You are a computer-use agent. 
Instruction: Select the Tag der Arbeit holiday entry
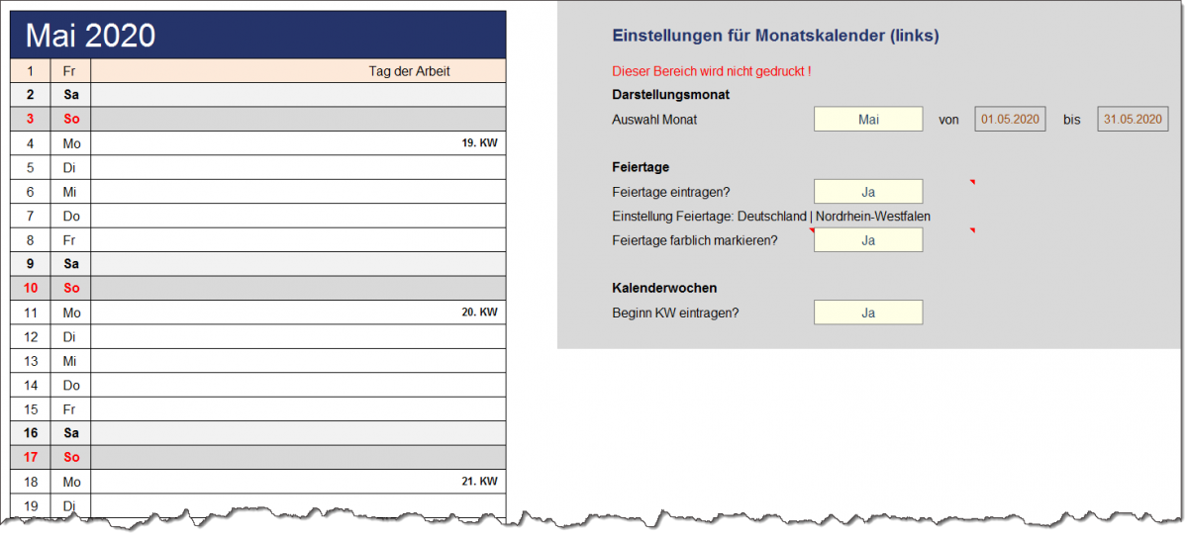(409, 71)
